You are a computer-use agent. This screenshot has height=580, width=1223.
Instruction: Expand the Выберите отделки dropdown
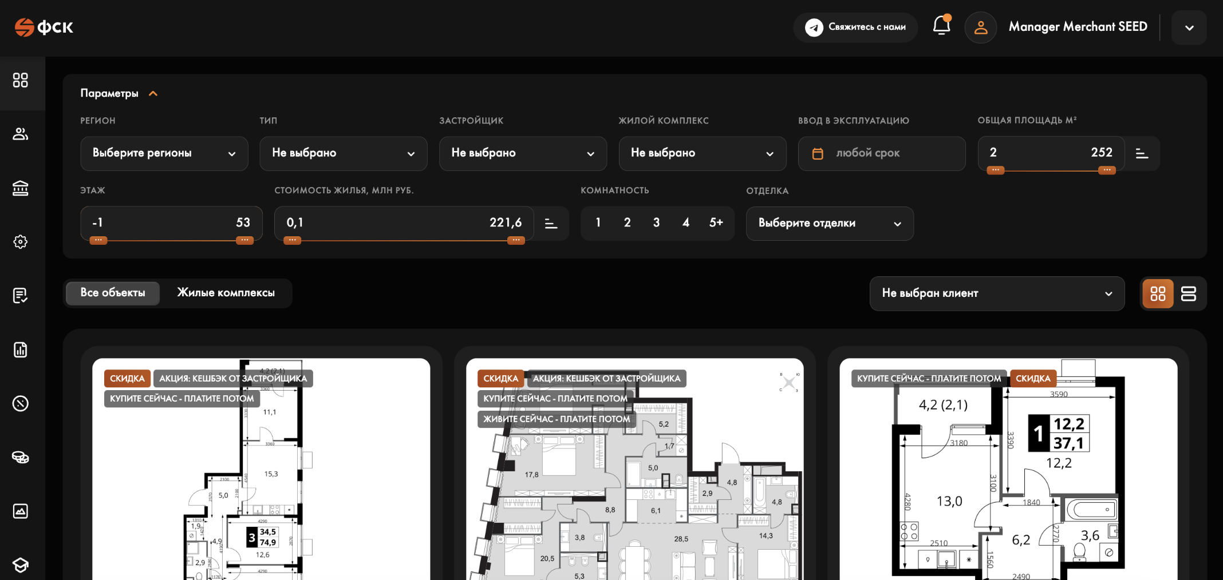[830, 224]
